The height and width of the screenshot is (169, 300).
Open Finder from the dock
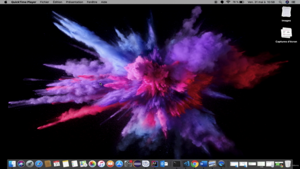12,164
